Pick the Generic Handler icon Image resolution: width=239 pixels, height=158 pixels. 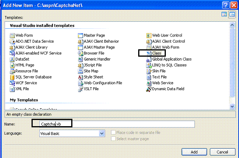[x=80, y=59]
